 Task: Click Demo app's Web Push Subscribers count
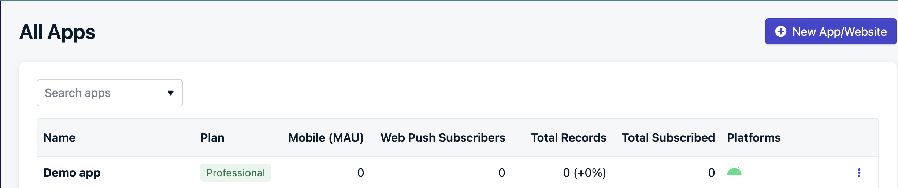click(x=501, y=173)
